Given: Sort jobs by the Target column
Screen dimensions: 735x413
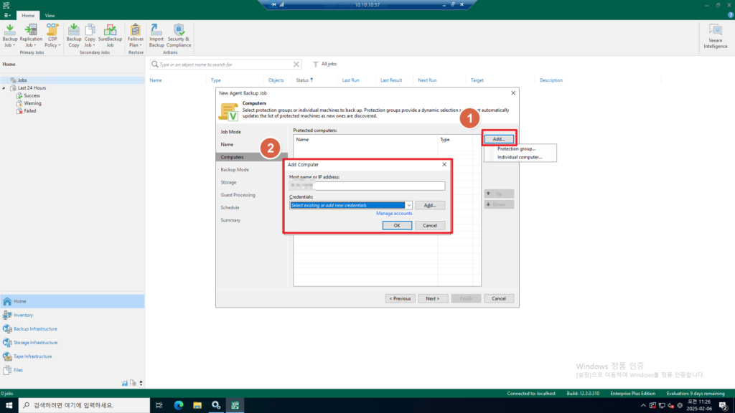Looking at the screenshot, I should pos(477,80).
